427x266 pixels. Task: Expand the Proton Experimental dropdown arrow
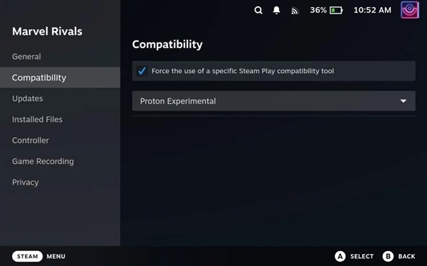(404, 101)
